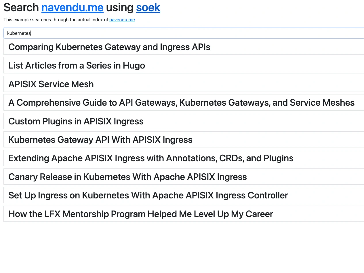Click the Search heading text
The width and height of the screenshot is (364, 273).
click(21, 7)
